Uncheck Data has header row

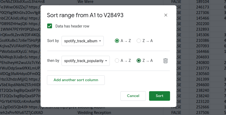(x=50, y=26)
